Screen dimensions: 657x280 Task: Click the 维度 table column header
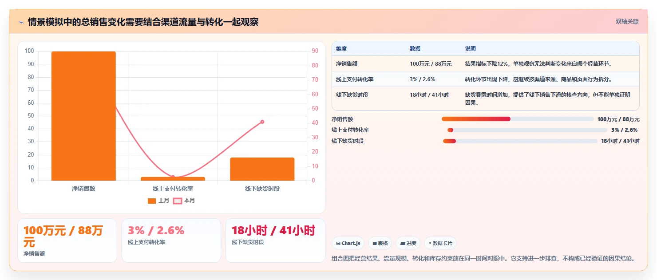(341, 49)
